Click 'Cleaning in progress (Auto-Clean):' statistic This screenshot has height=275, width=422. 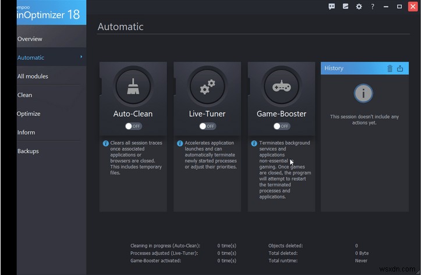tap(165, 246)
